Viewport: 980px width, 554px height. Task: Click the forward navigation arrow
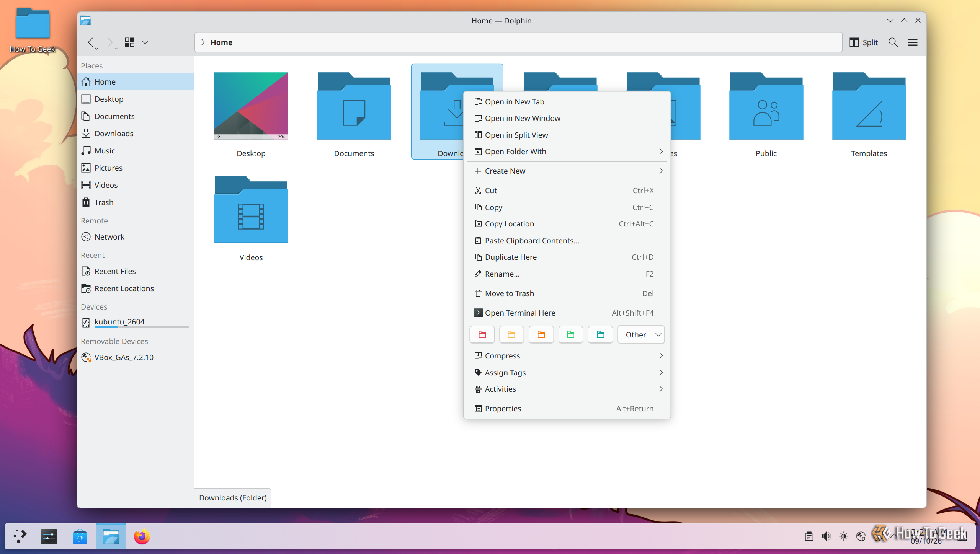[x=110, y=42]
